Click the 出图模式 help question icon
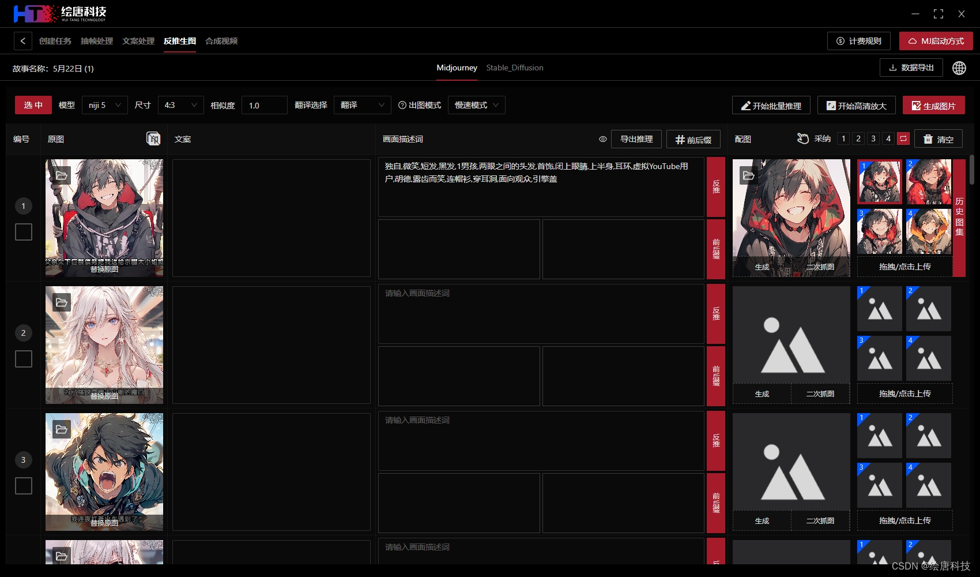 click(402, 105)
